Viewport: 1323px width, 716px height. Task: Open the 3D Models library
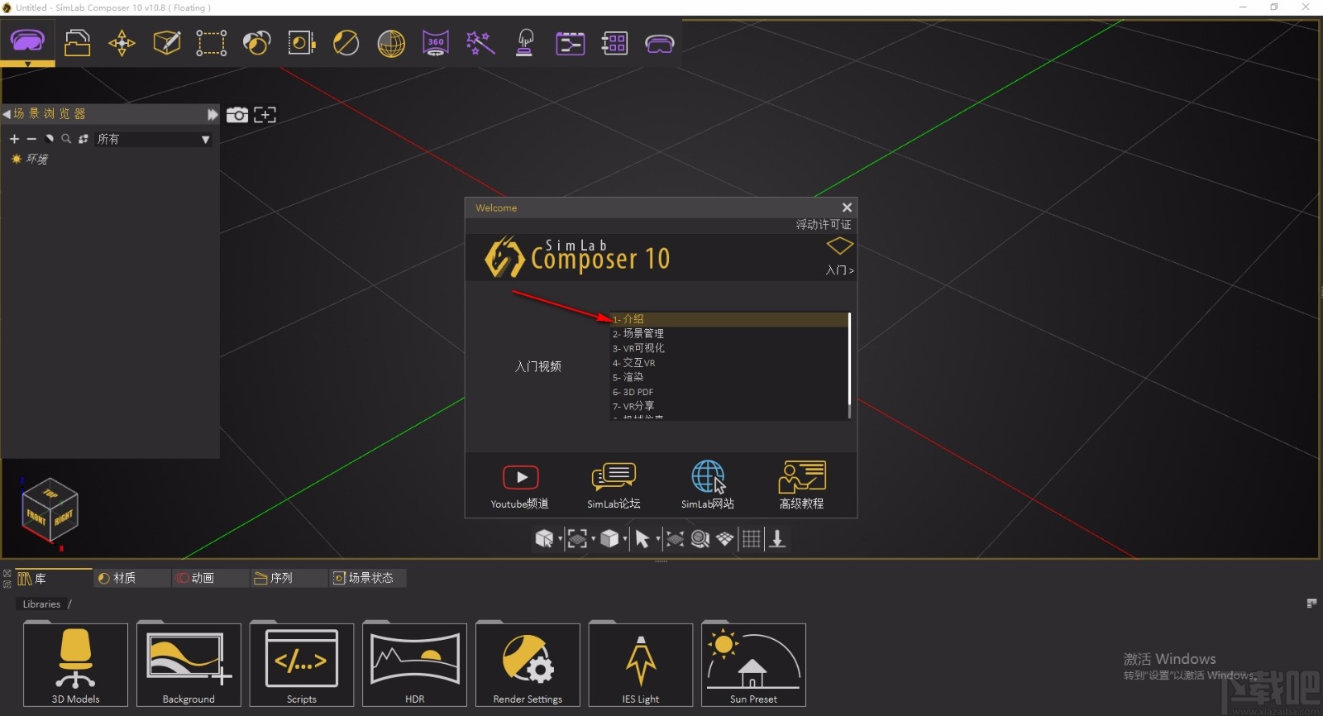pyautogui.click(x=75, y=665)
